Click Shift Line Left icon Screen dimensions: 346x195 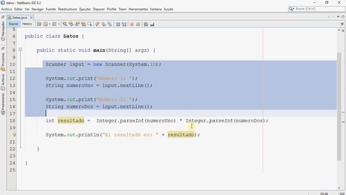click(x=118, y=24)
